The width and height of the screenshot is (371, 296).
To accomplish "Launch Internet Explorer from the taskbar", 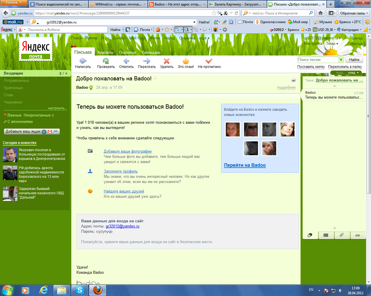I will tap(44, 290).
